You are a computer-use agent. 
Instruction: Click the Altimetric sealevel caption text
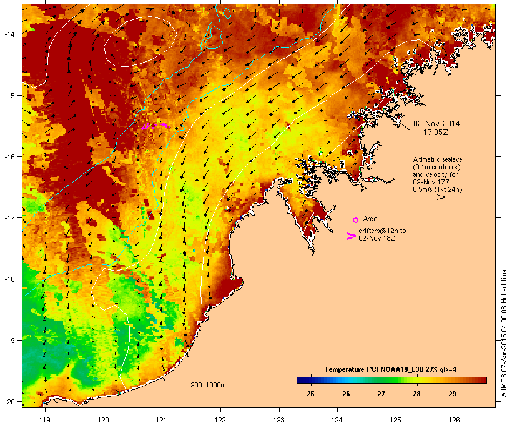[438, 159]
